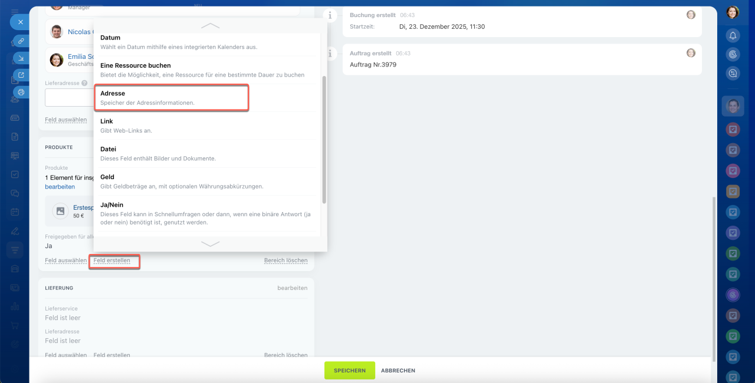Screen dimensions: 755x383
Task: Click the Di, 23. Dezember 2025, 11:30 value
Action: click(442, 27)
